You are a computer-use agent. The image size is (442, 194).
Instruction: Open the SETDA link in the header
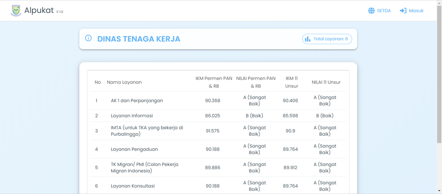(384, 11)
